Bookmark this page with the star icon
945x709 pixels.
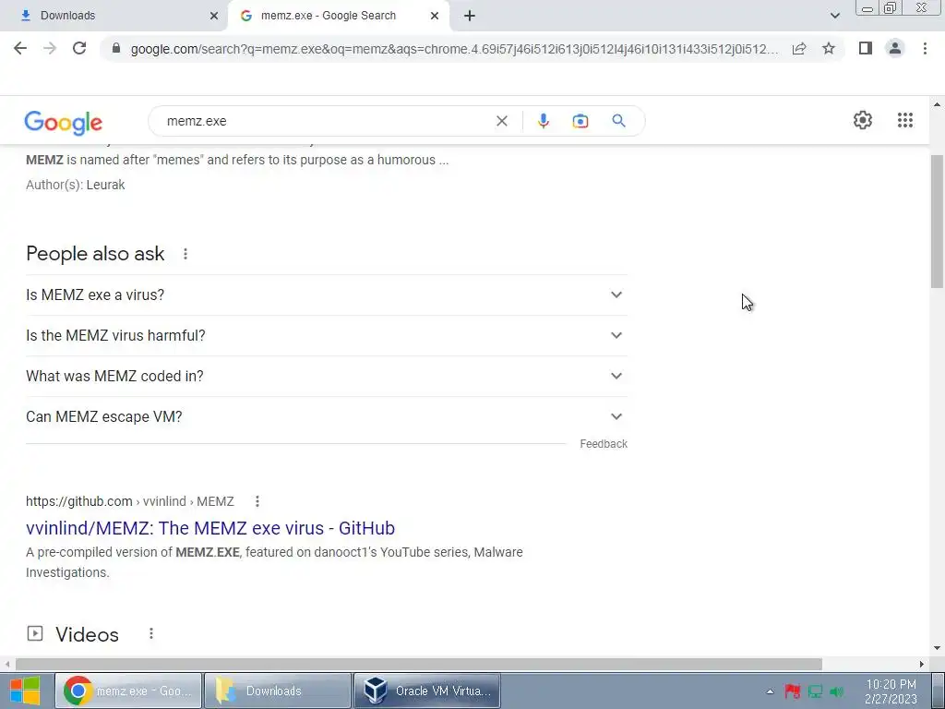tap(829, 48)
